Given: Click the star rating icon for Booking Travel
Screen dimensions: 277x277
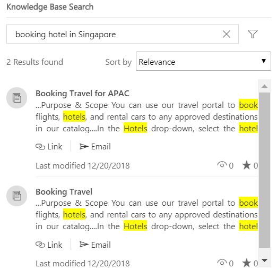Looking at the screenshot, I should click(246, 263).
